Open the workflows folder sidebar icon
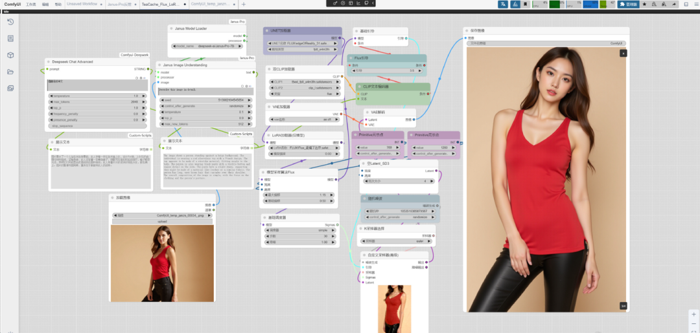The image size is (700, 333). tap(11, 72)
